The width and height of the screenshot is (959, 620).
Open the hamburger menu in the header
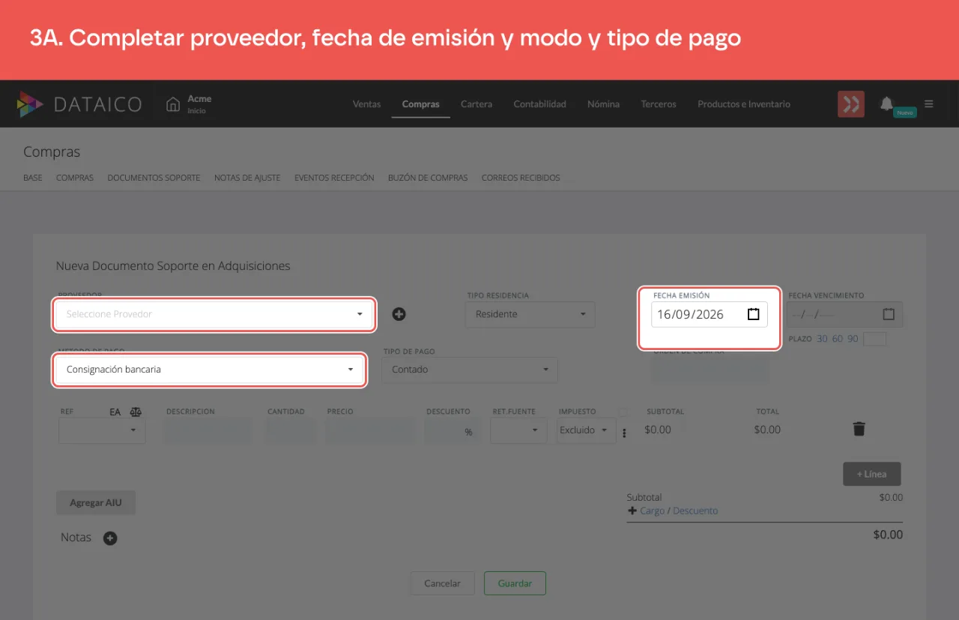[x=929, y=104]
